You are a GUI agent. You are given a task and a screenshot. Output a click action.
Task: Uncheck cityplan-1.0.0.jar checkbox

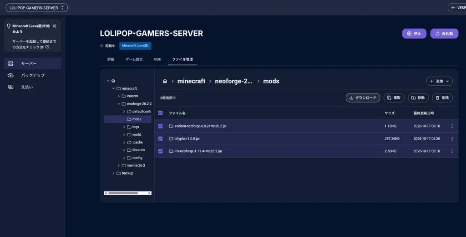click(x=161, y=139)
